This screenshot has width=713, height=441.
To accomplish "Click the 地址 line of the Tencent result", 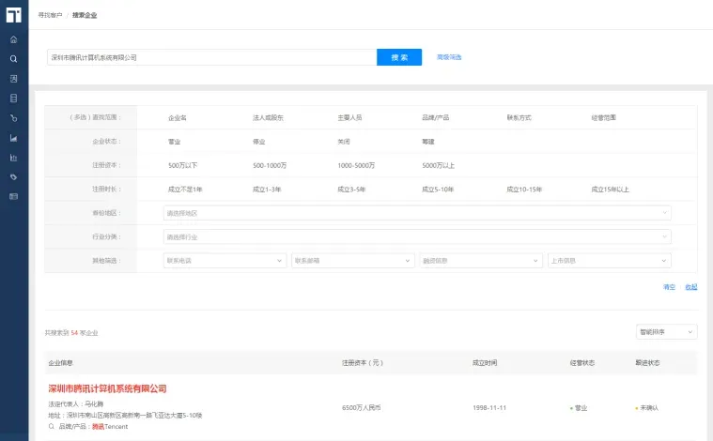I will (125, 415).
